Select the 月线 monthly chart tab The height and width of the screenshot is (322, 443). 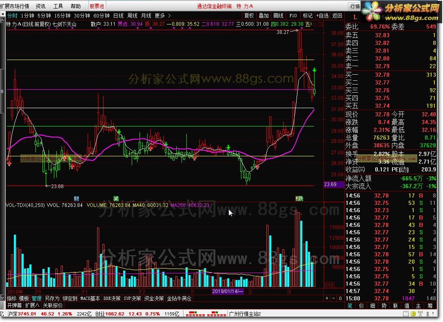146,16
